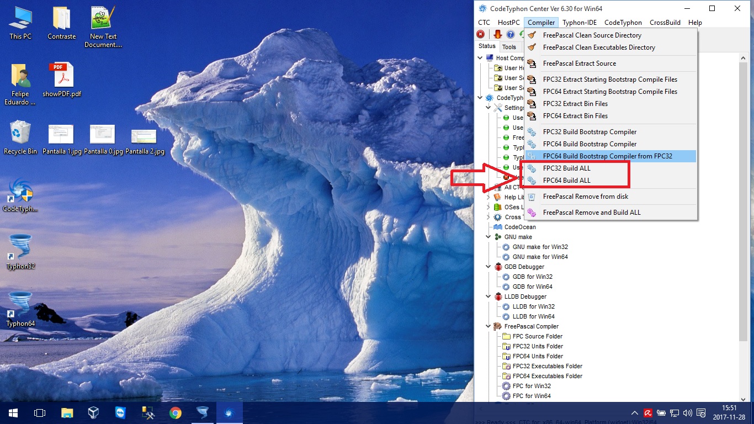Image resolution: width=754 pixels, height=424 pixels.
Task: Select the Contraste folder on desktop
Action: tap(61, 23)
